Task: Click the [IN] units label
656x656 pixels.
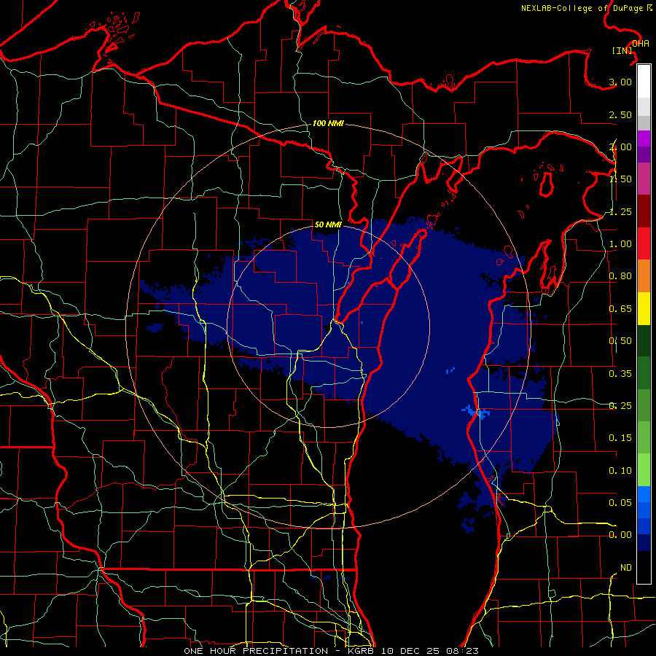Action: coord(622,50)
